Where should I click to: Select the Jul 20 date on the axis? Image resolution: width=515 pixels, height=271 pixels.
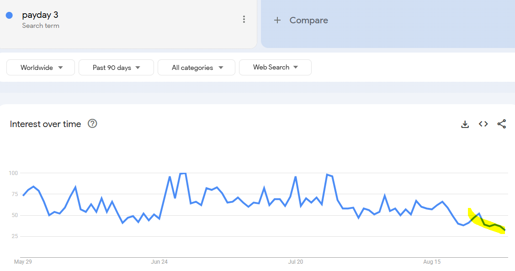point(296,262)
